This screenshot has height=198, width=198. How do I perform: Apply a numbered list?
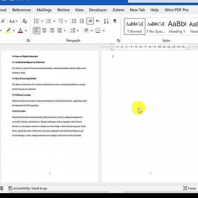click(48, 21)
